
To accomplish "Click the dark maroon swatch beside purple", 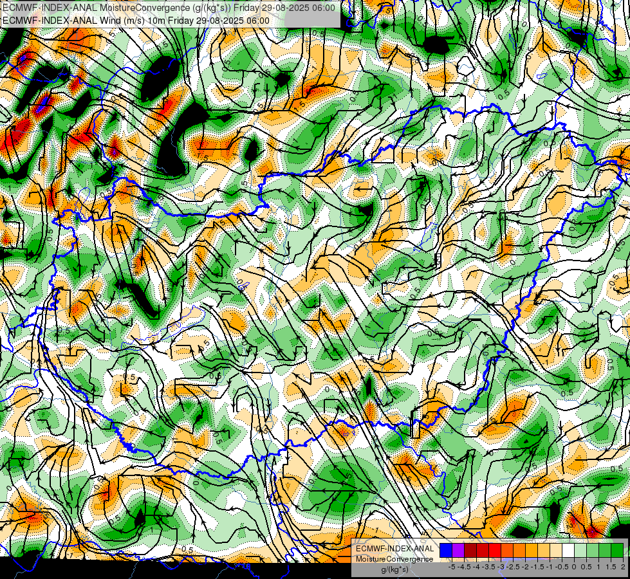I will coord(470,550).
